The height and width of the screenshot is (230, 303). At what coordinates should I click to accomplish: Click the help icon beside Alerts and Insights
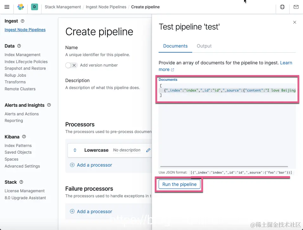[x=49, y=105]
